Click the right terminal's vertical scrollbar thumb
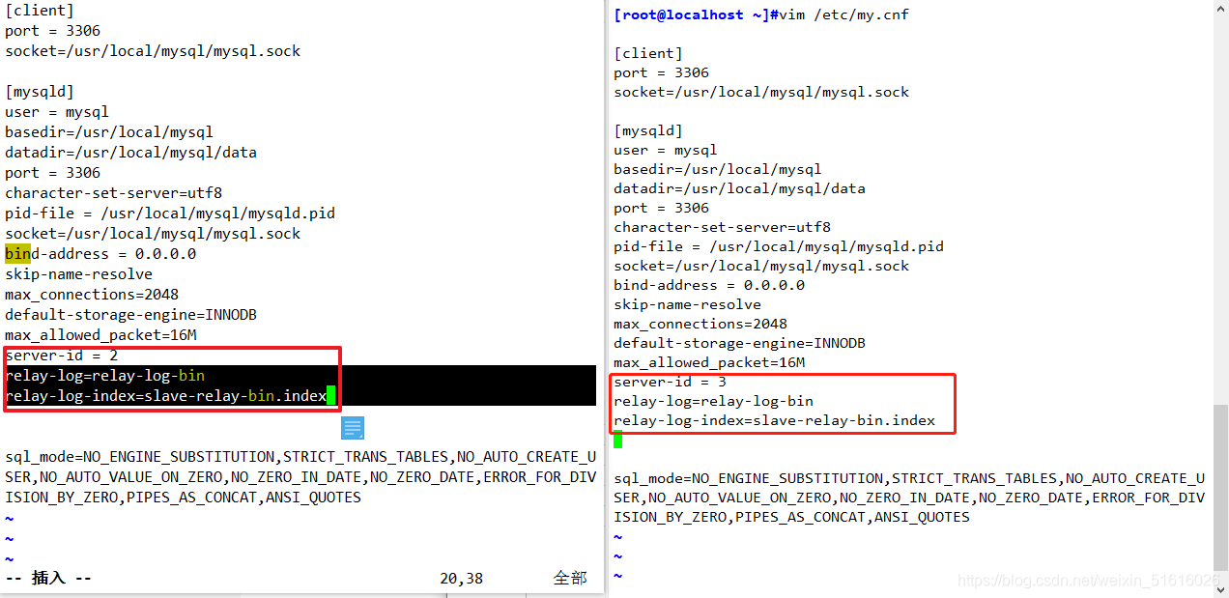The width and height of the screenshot is (1229, 598). pos(1221,488)
